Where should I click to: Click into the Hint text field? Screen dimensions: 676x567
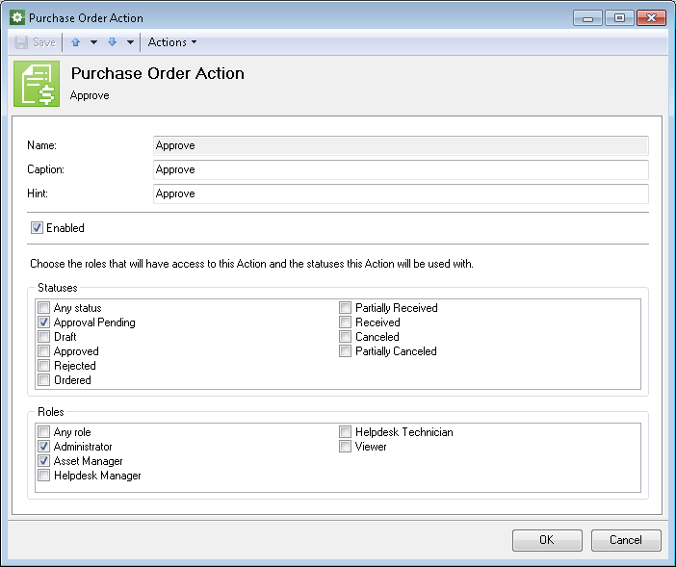(x=401, y=193)
